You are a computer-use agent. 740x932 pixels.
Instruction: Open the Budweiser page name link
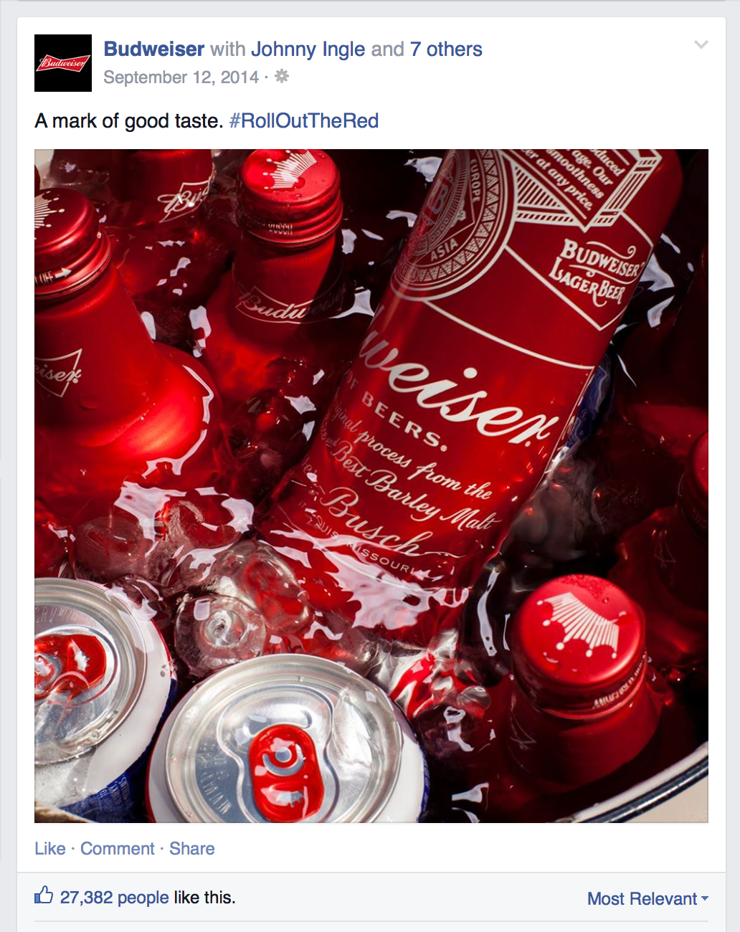click(154, 49)
